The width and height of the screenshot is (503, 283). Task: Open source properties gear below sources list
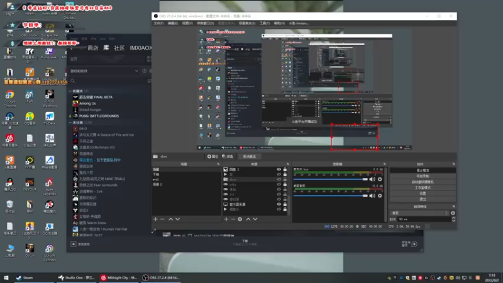click(240, 219)
